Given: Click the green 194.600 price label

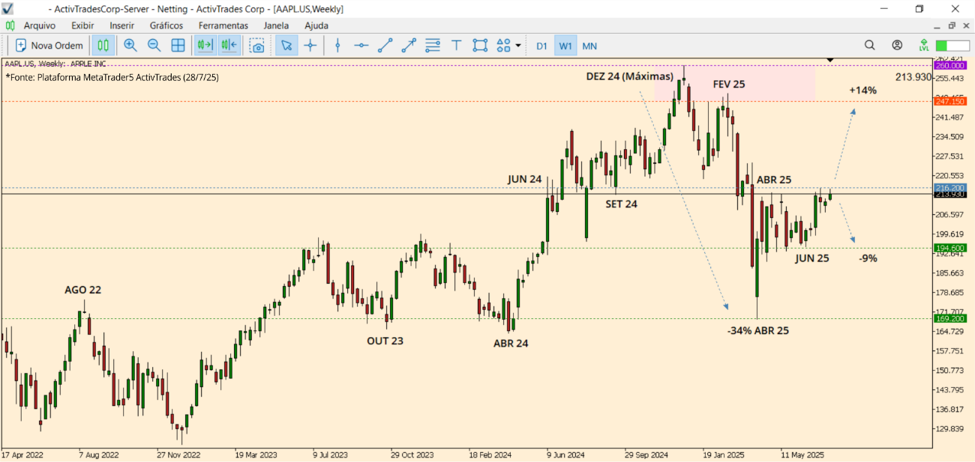Looking at the screenshot, I should pos(949,248).
